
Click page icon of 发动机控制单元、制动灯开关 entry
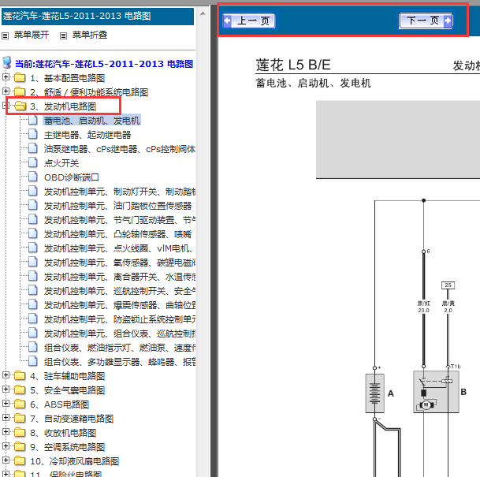click(x=33, y=191)
